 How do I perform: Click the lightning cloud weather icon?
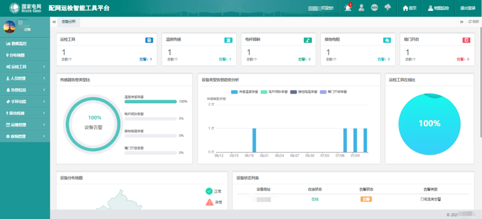point(387,8)
